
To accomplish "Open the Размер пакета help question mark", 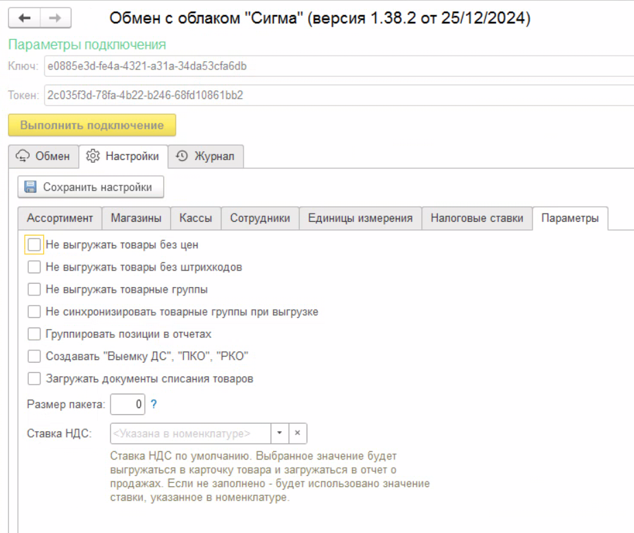I will tap(154, 404).
